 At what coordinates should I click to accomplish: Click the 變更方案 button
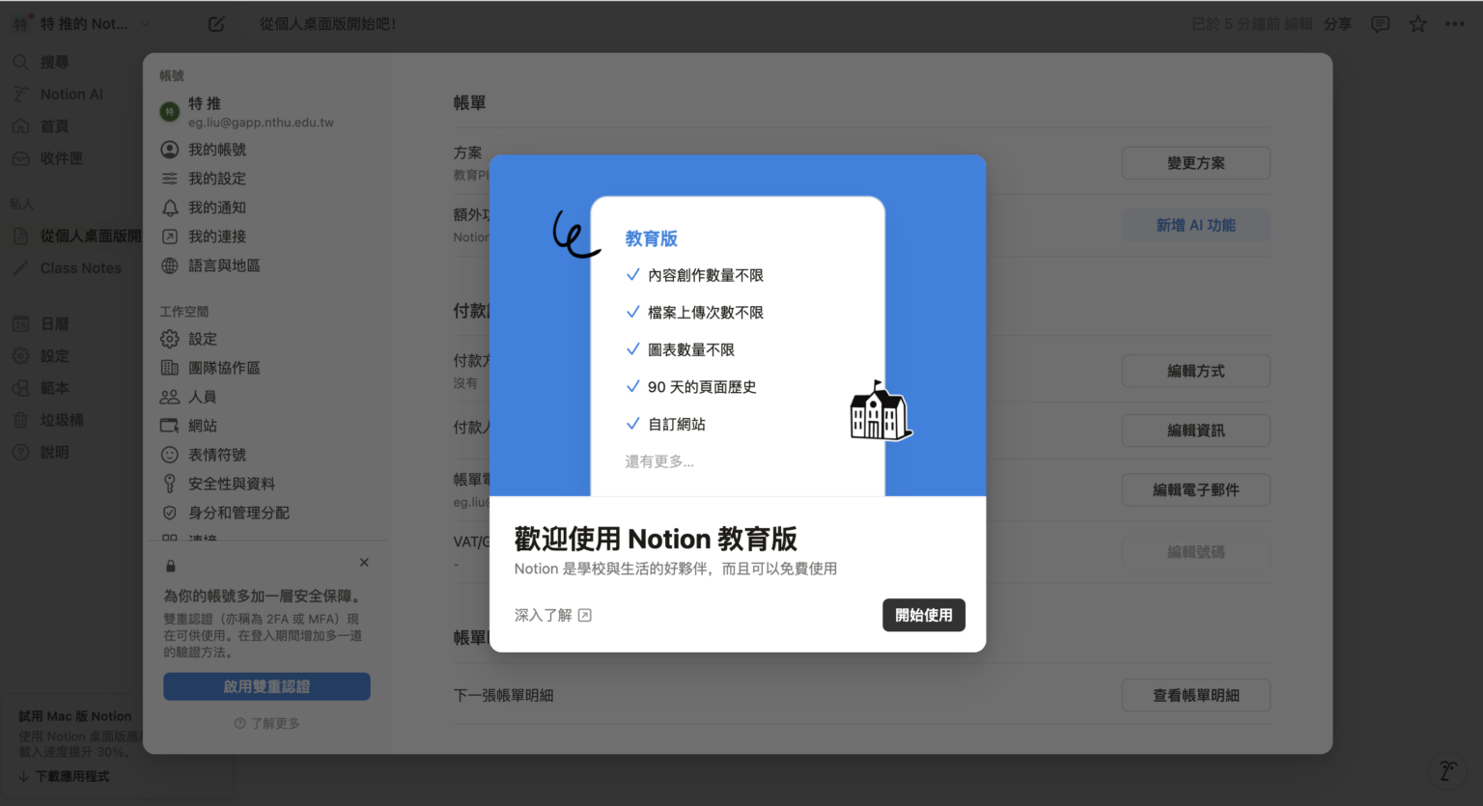[x=1195, y=163]
